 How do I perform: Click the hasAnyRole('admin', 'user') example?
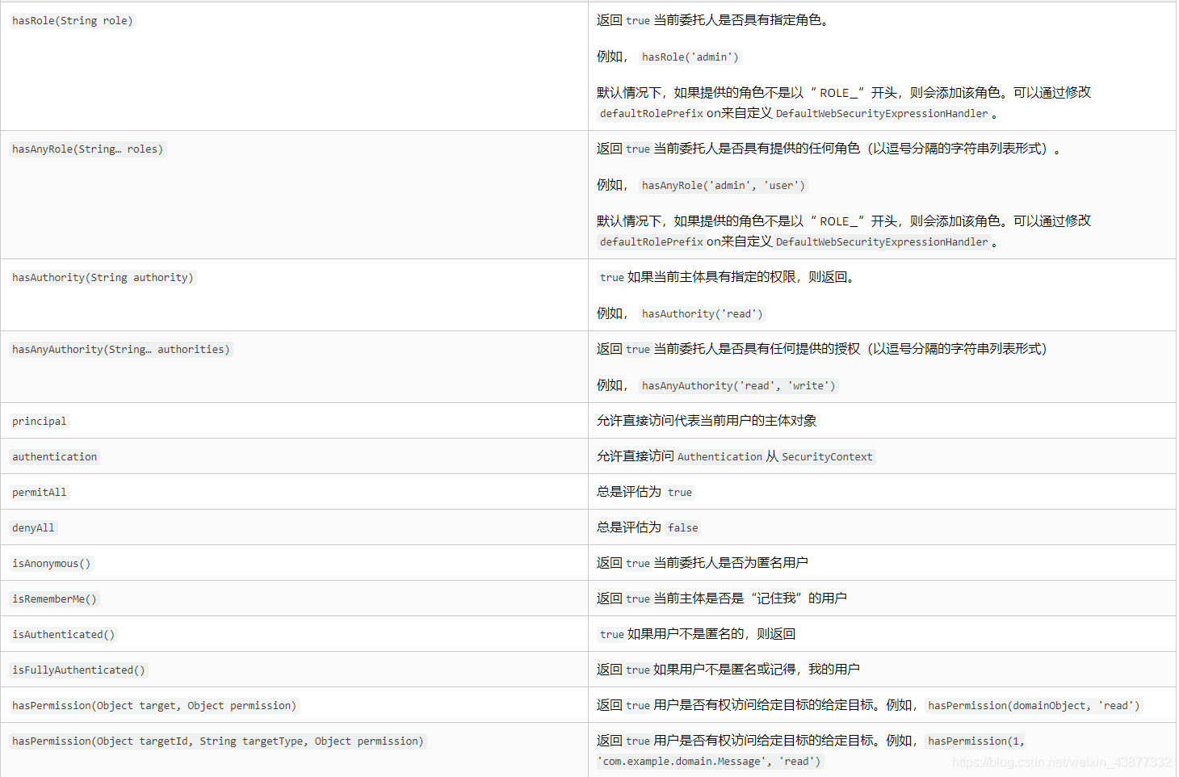coord(723,185)
